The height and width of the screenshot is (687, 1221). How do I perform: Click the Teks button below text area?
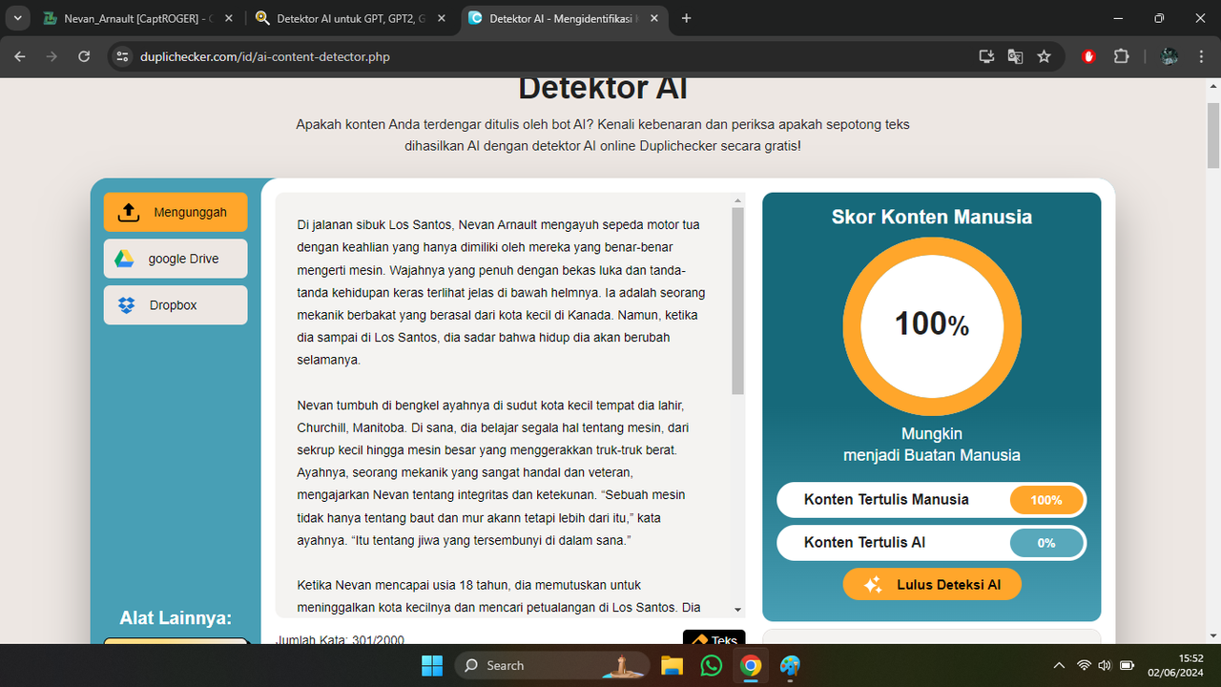pyautogui.click(x=714, y=639)
